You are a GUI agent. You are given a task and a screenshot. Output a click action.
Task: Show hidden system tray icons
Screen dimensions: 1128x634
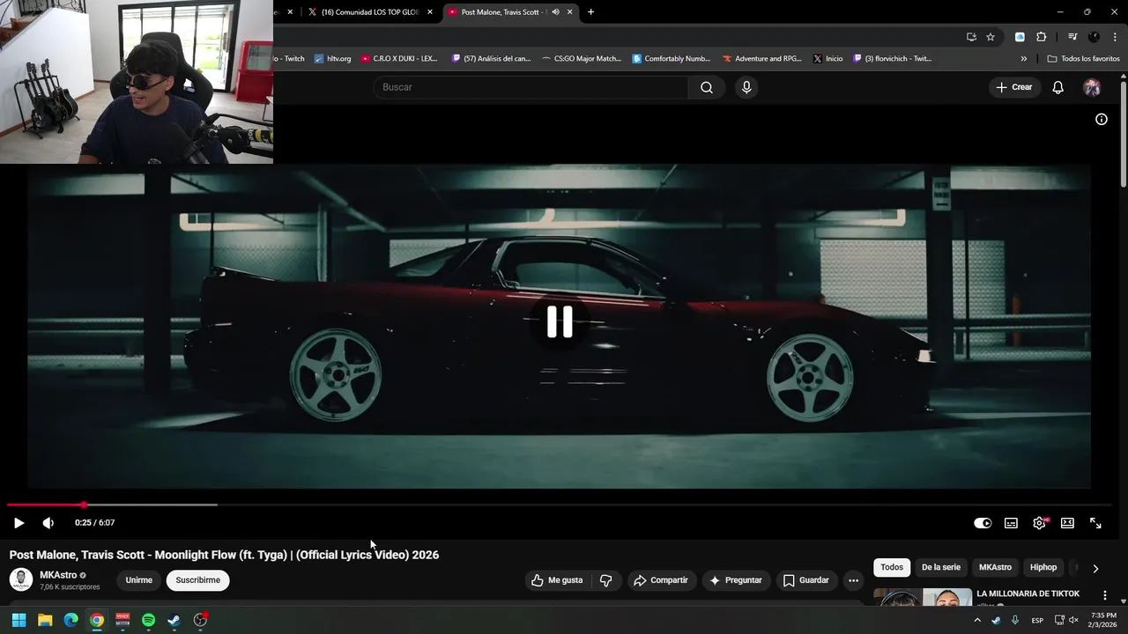976,620
